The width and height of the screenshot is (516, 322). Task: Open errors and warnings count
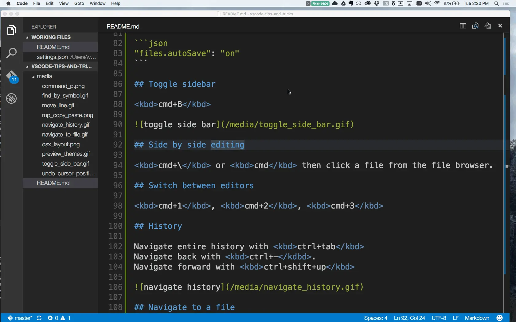tap(59, 318)
